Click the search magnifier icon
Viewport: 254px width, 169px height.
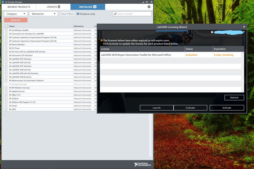115,14
